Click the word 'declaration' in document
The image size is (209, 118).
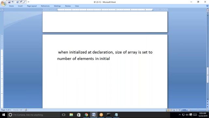pos(103,52)
